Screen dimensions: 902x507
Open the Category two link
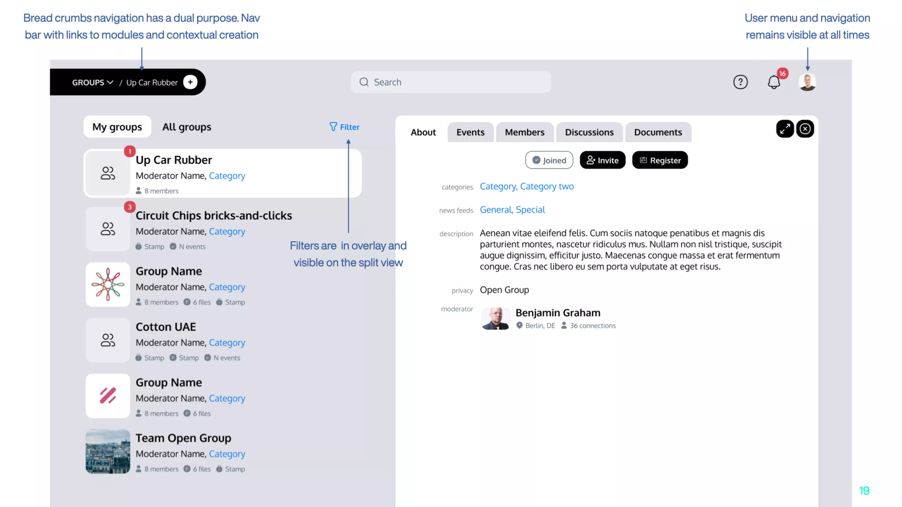click(547, 187)
